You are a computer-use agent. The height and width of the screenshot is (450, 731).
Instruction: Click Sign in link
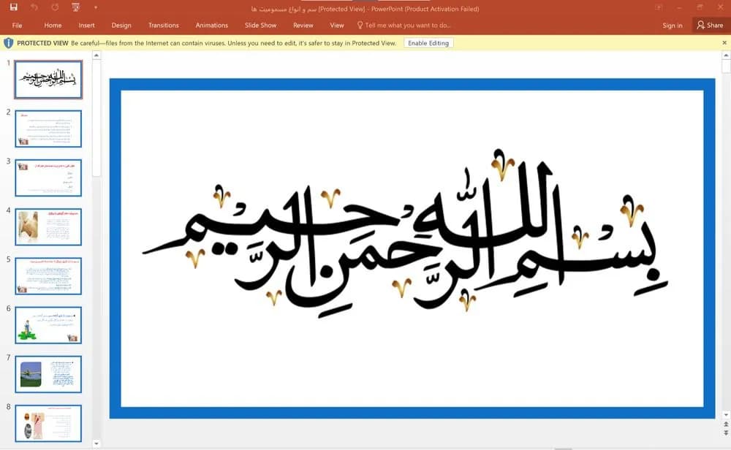pyautogui.click(x=673, y=25)
